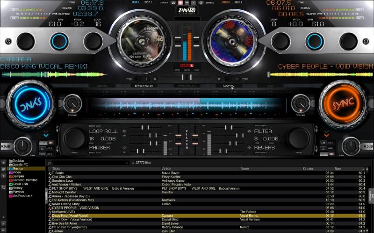The width and height of the screenshot is (374, 233).
Task: Click the browser search field
Action: pyautogui.click(x=90, y=163)
